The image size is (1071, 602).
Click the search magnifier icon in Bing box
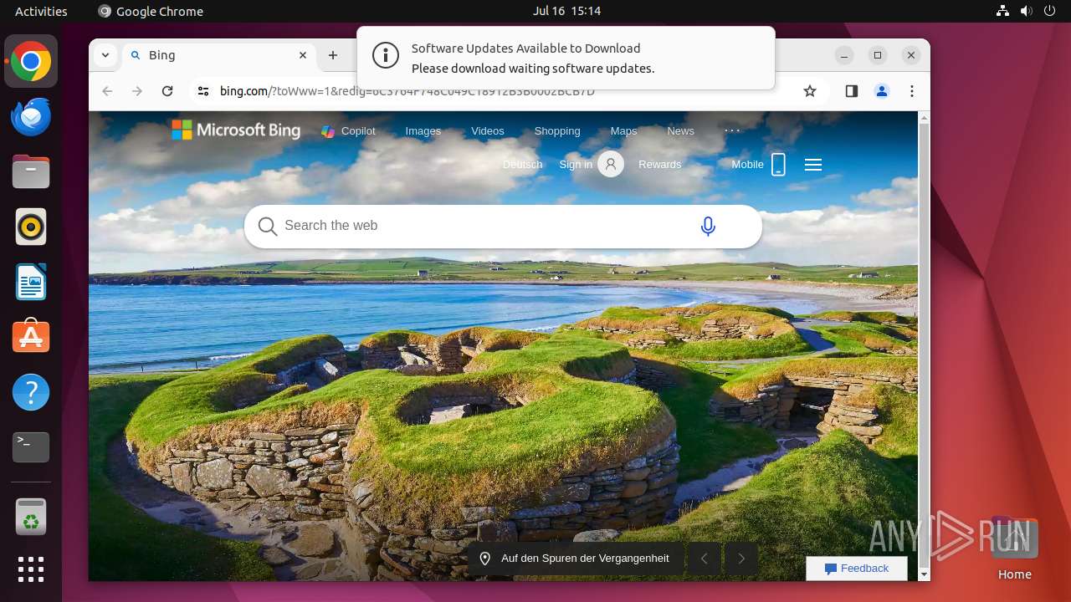[x=268, y=227]
